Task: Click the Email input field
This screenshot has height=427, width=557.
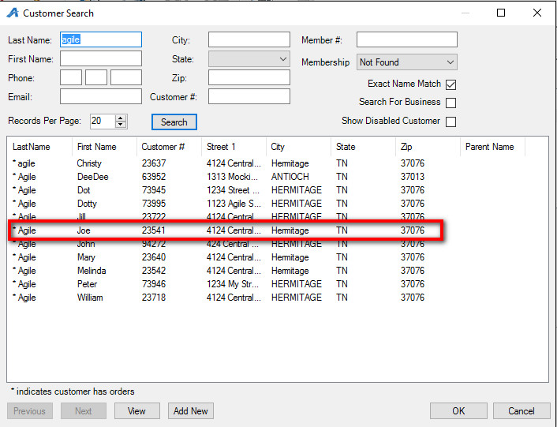Action: click(x=101, y=96)
